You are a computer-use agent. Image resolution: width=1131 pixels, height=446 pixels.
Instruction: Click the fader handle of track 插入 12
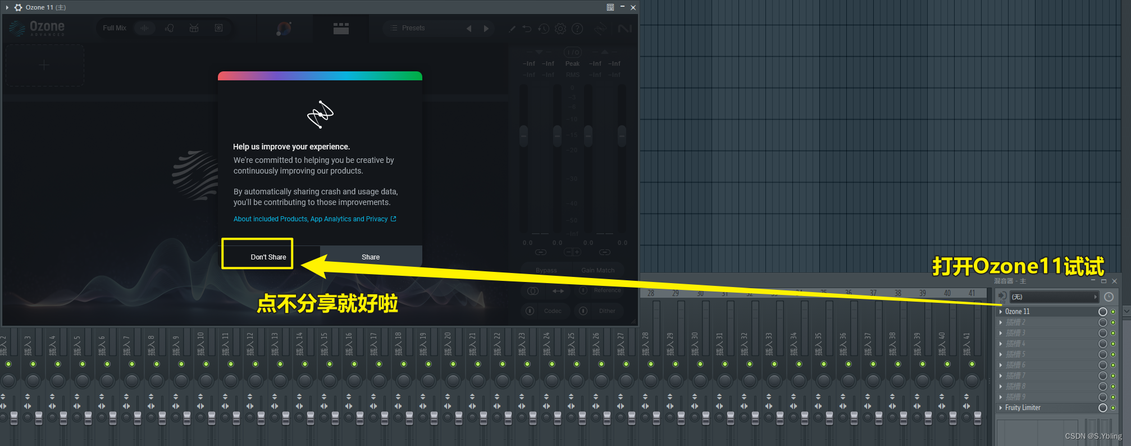(x=261, y=418)
